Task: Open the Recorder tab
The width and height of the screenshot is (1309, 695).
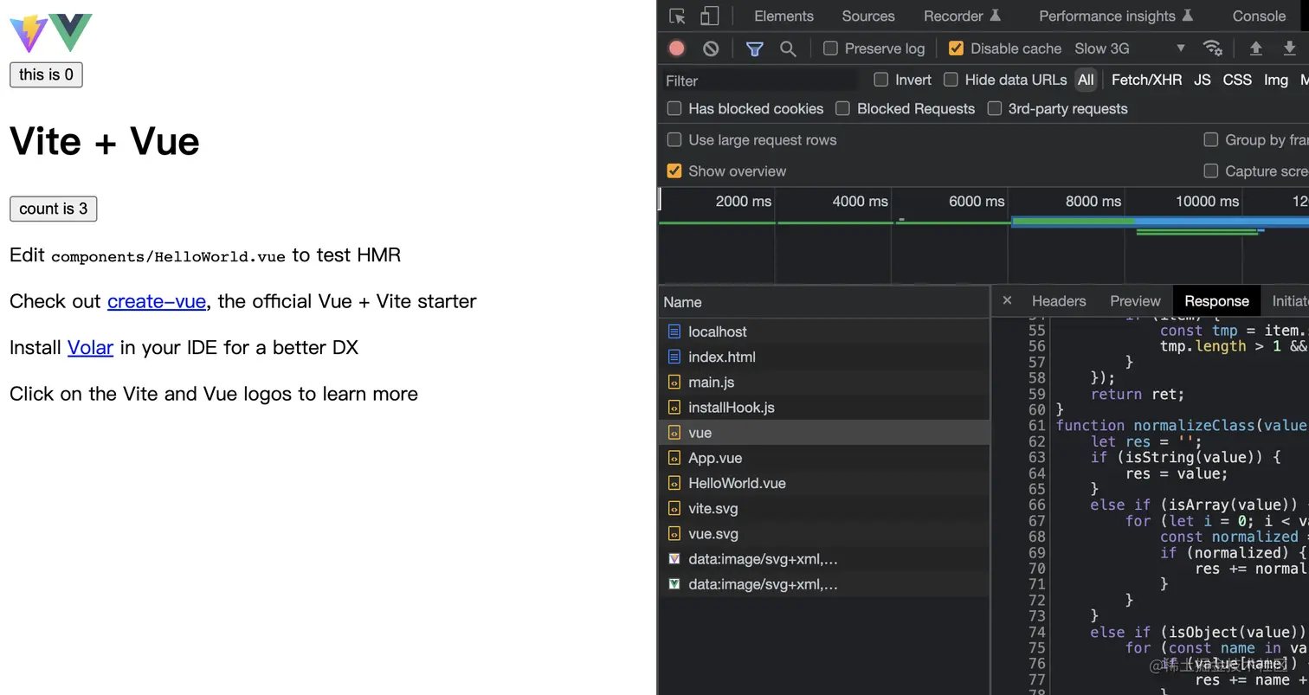Action: tap(962, 16)
